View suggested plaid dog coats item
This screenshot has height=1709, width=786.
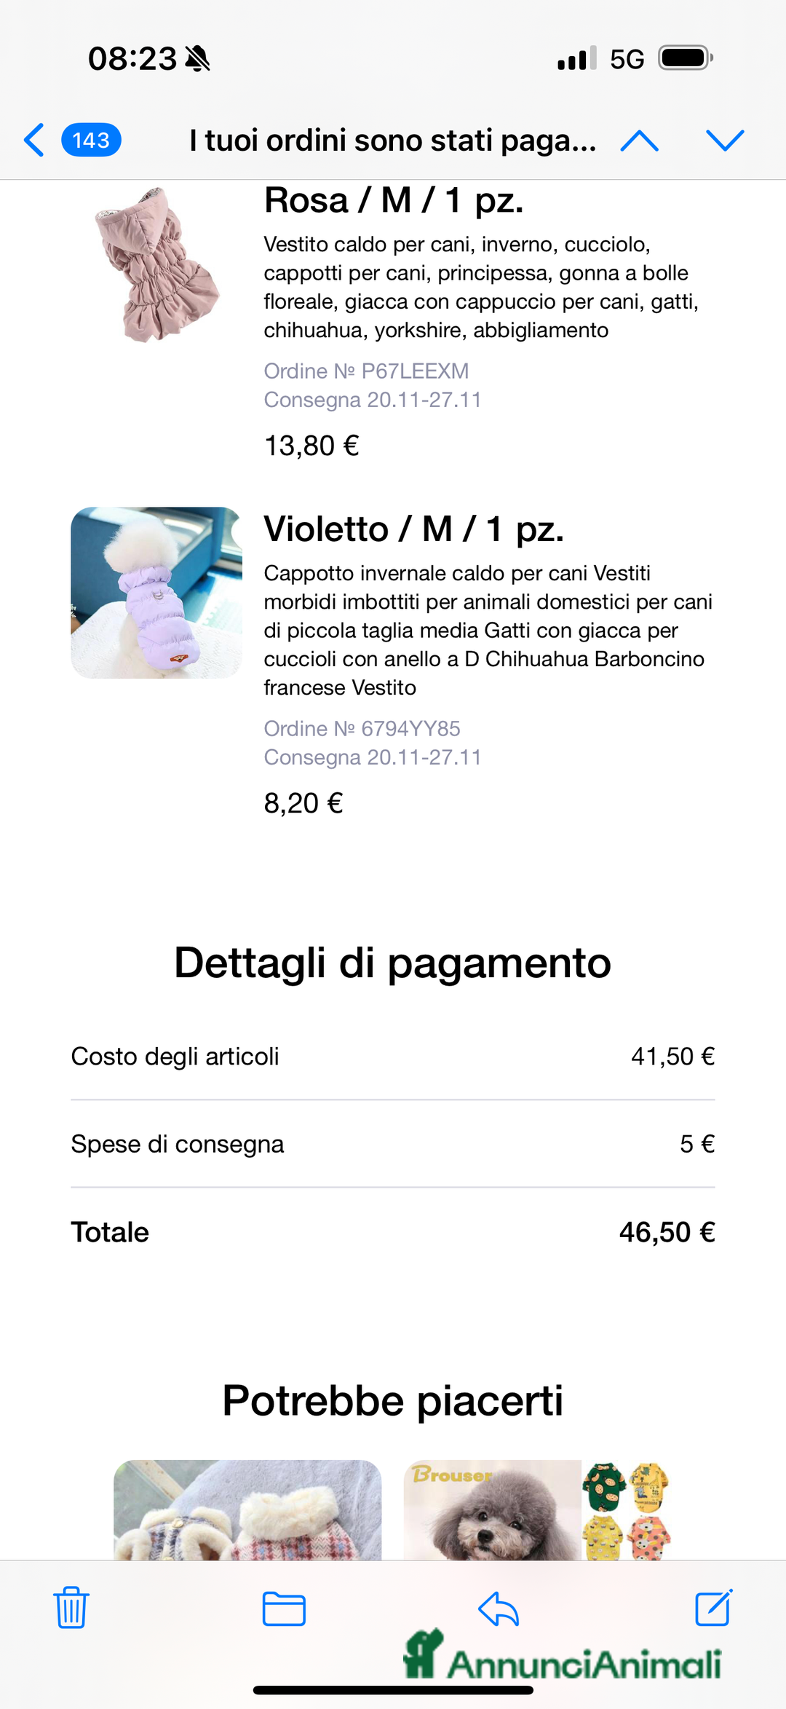click(x=247, y=1509)
